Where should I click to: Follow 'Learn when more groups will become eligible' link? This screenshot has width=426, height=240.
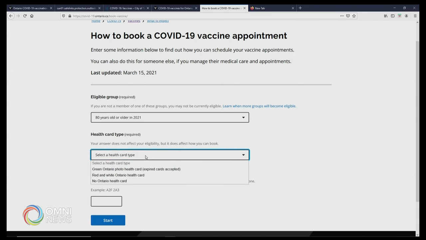[x=259, y=106]
